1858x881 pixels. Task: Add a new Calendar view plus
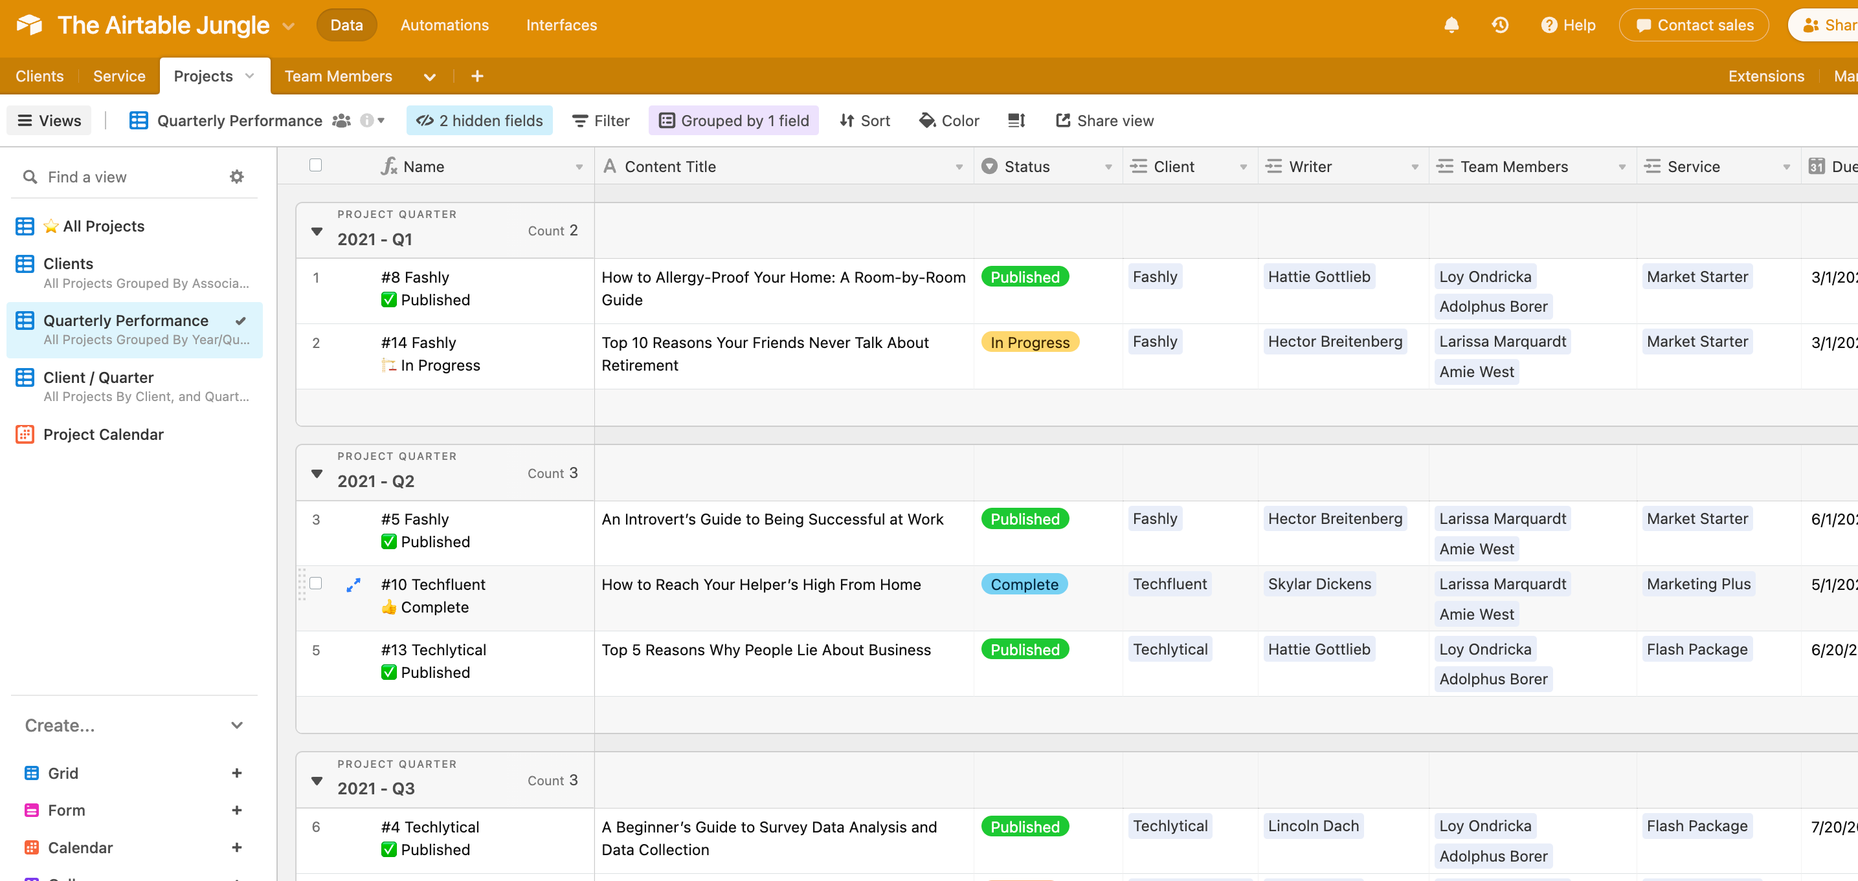pyautogui.click(x=236, y=847)
